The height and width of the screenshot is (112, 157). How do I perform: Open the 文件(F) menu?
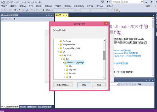(4, 6)
